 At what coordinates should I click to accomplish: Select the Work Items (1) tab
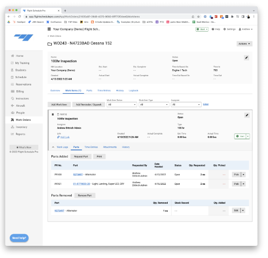(73, 91)
